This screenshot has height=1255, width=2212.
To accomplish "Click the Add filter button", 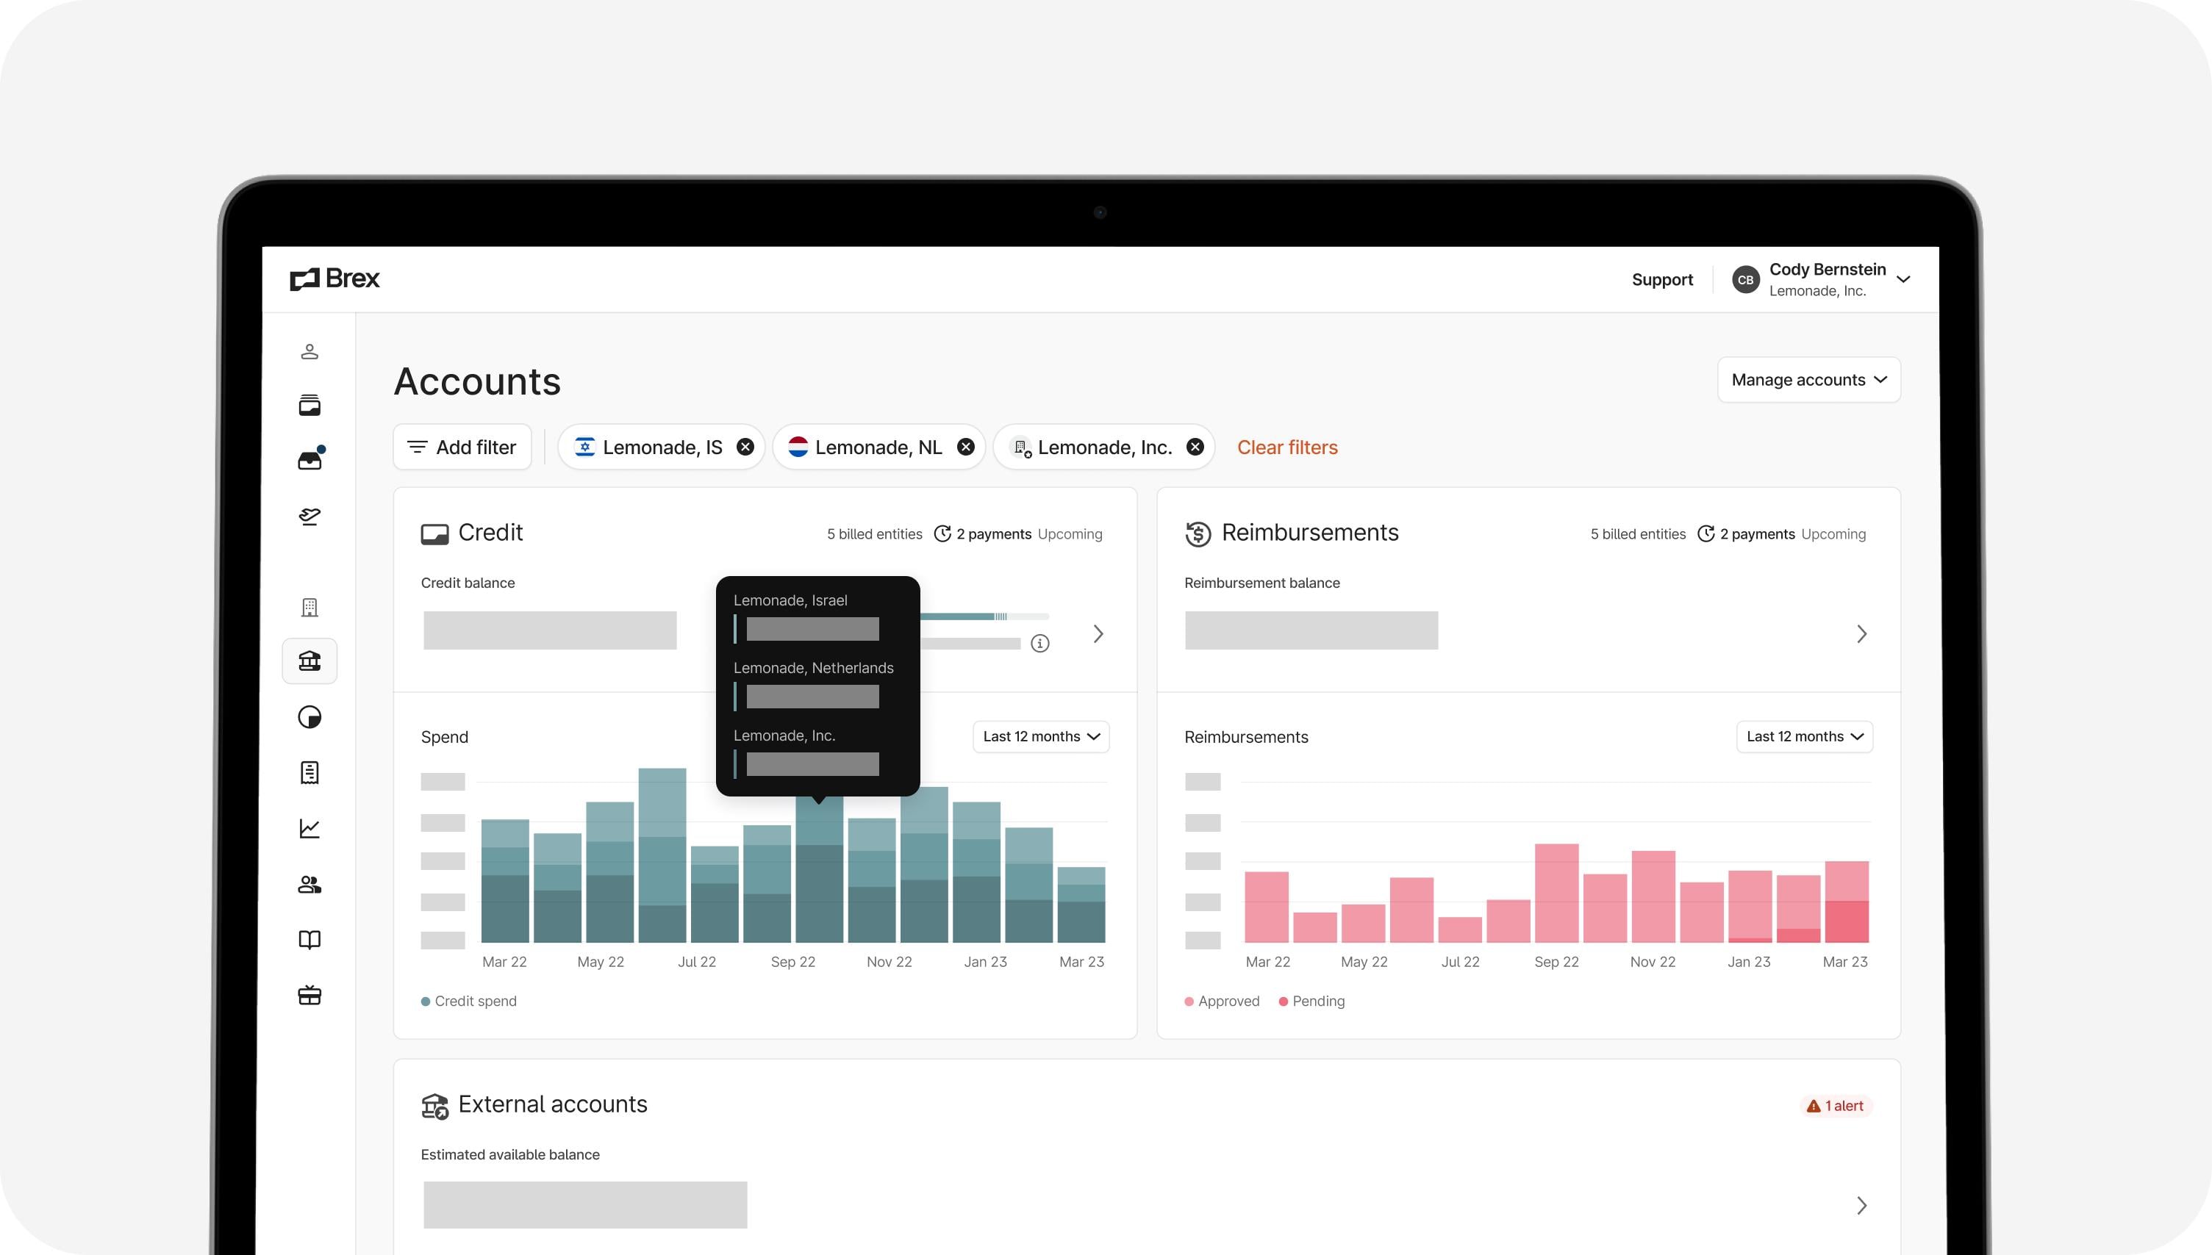I will [x=462, y=447].
